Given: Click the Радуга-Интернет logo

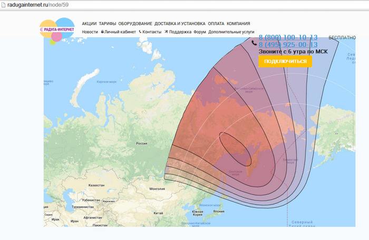Looking at the screenshot, I should (x=57, y=30).
